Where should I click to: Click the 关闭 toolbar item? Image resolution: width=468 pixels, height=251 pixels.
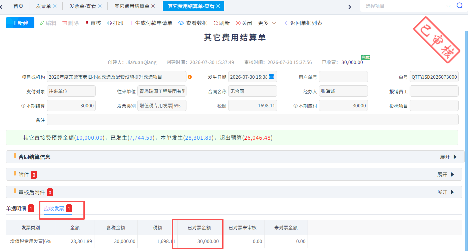point(244,23)
